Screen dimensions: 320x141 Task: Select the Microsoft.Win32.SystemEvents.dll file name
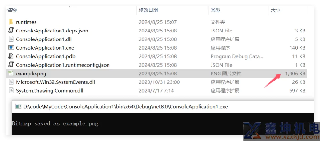[x=55, y=82]
